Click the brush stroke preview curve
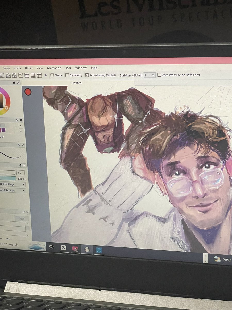 pos(11,156)
